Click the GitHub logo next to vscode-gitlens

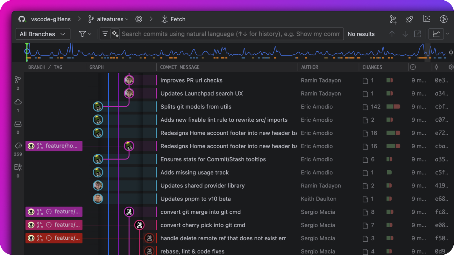21,19
